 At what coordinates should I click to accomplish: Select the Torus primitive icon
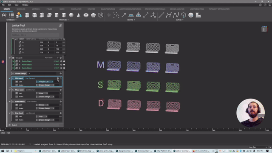[86, 15]
